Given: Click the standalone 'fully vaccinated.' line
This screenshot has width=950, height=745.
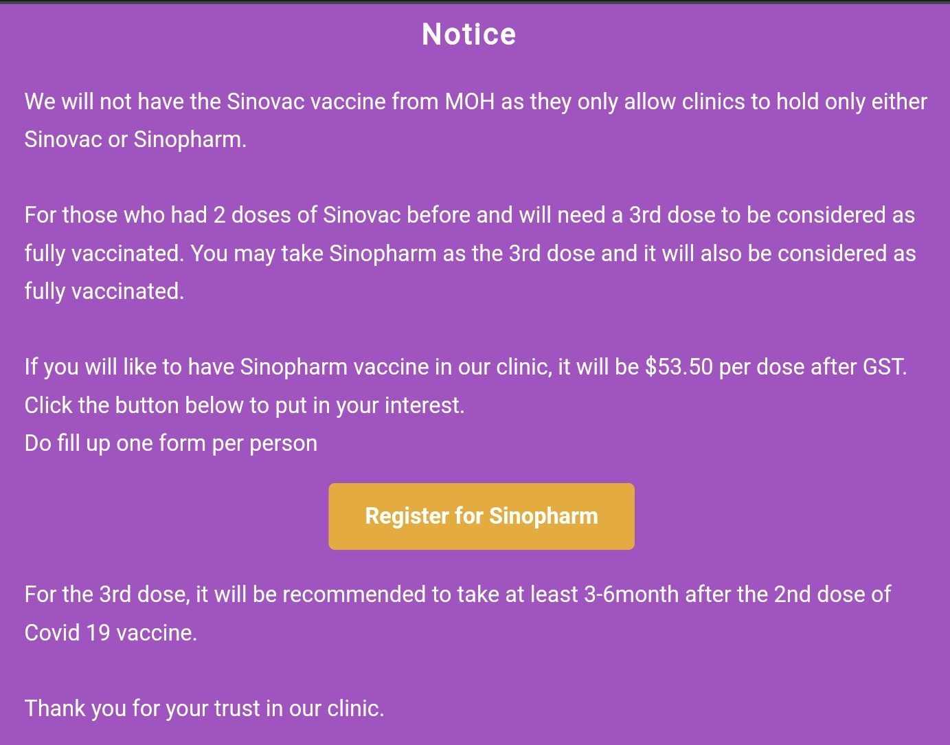Looking at the screenshot, I should [x=104, y=291].
